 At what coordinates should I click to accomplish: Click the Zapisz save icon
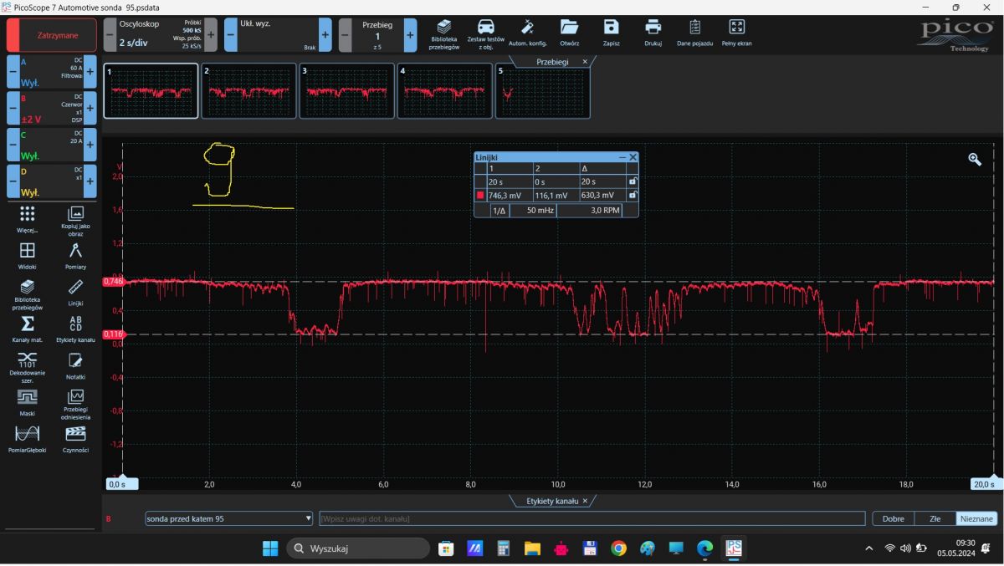click(x=611, y=28)
